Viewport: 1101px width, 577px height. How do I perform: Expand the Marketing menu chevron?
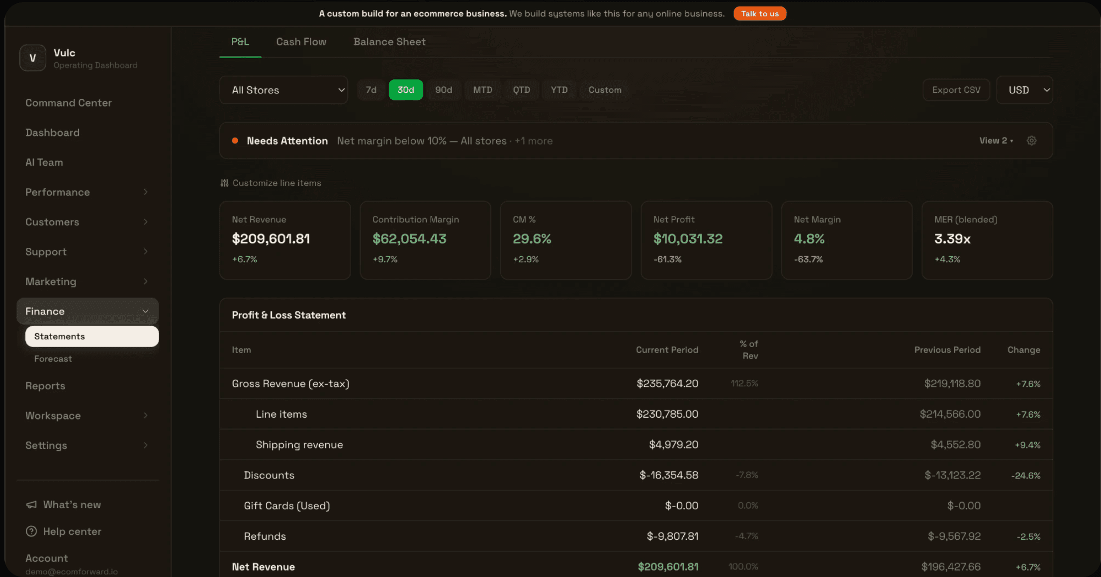pos(146,282)
